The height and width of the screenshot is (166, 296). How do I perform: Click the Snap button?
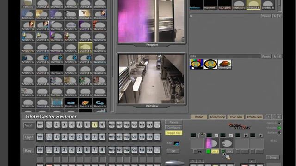[273, 157]
